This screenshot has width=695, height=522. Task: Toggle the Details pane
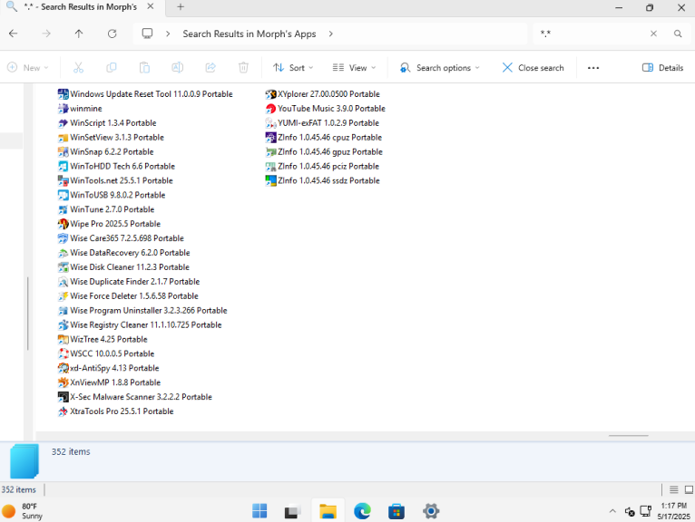[662, 68]
